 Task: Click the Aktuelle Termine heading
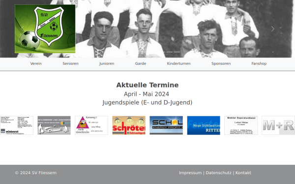point(147,85)
